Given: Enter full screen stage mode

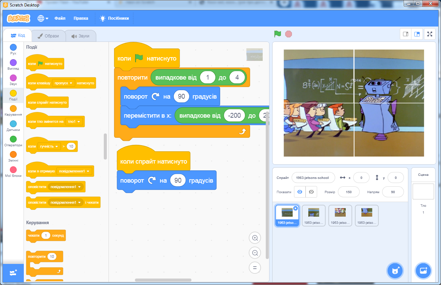Looking at the screenshot, I should coord(430,34).
